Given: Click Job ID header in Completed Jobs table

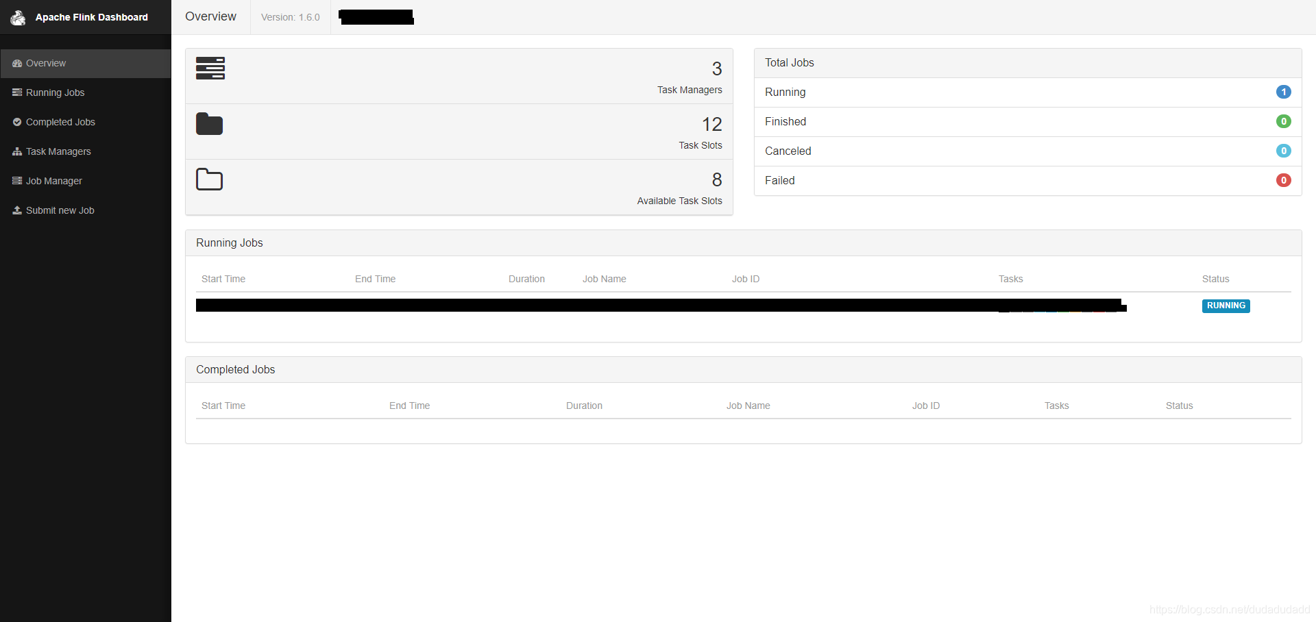Looking at the screenshot, I should coord(926,406).
